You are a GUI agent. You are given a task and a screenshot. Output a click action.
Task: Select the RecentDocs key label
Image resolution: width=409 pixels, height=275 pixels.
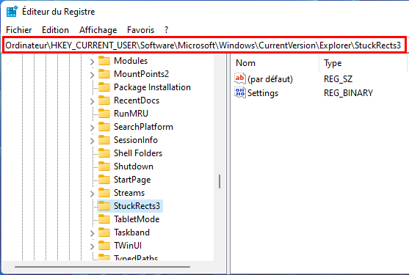[137, 100]
